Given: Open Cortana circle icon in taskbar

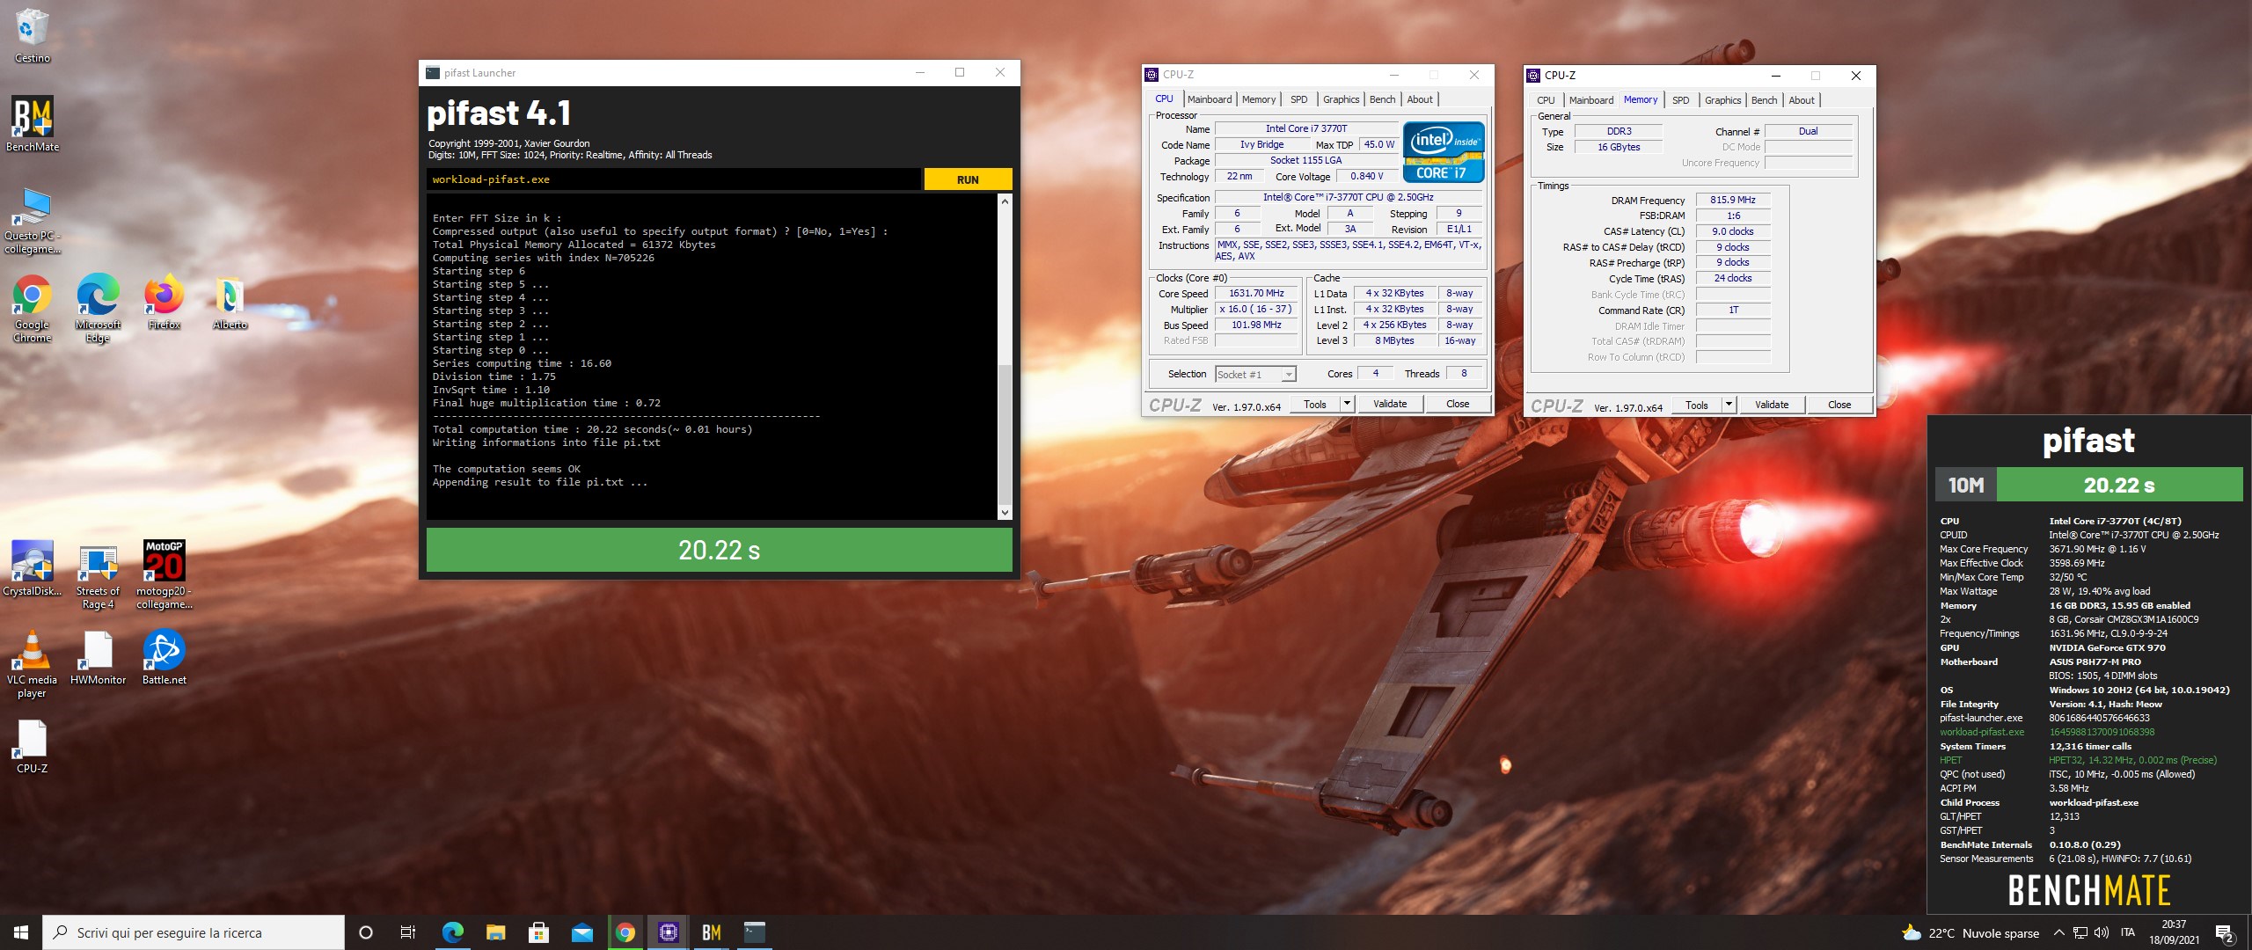Looking at the screenshot, I should [x=366, y=932].
